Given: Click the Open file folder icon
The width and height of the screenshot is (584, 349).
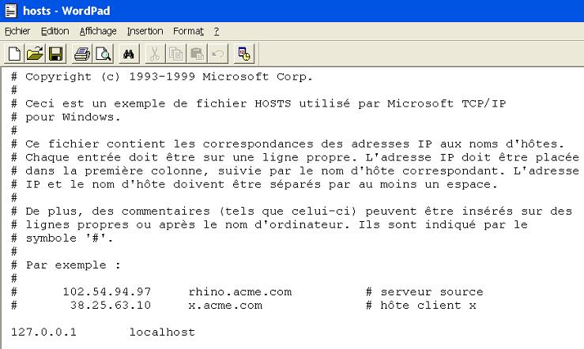Looking at the screenshot, I should [34, 54].
